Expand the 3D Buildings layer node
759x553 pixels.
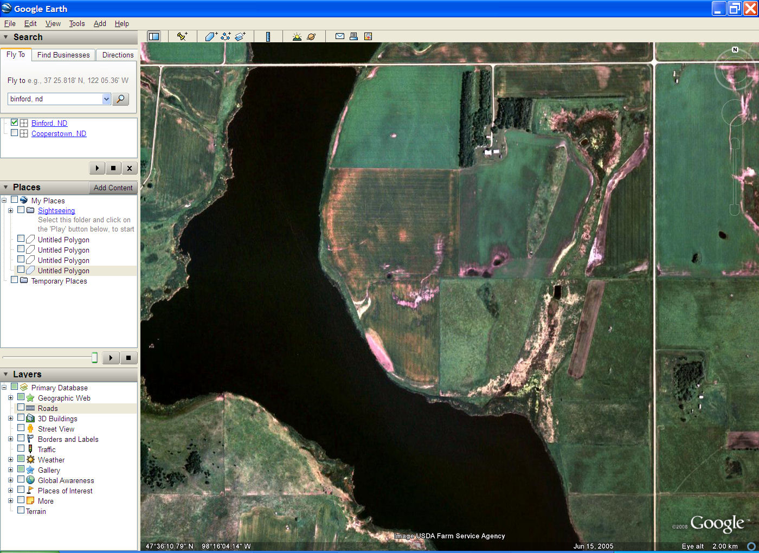pos(10,419)
